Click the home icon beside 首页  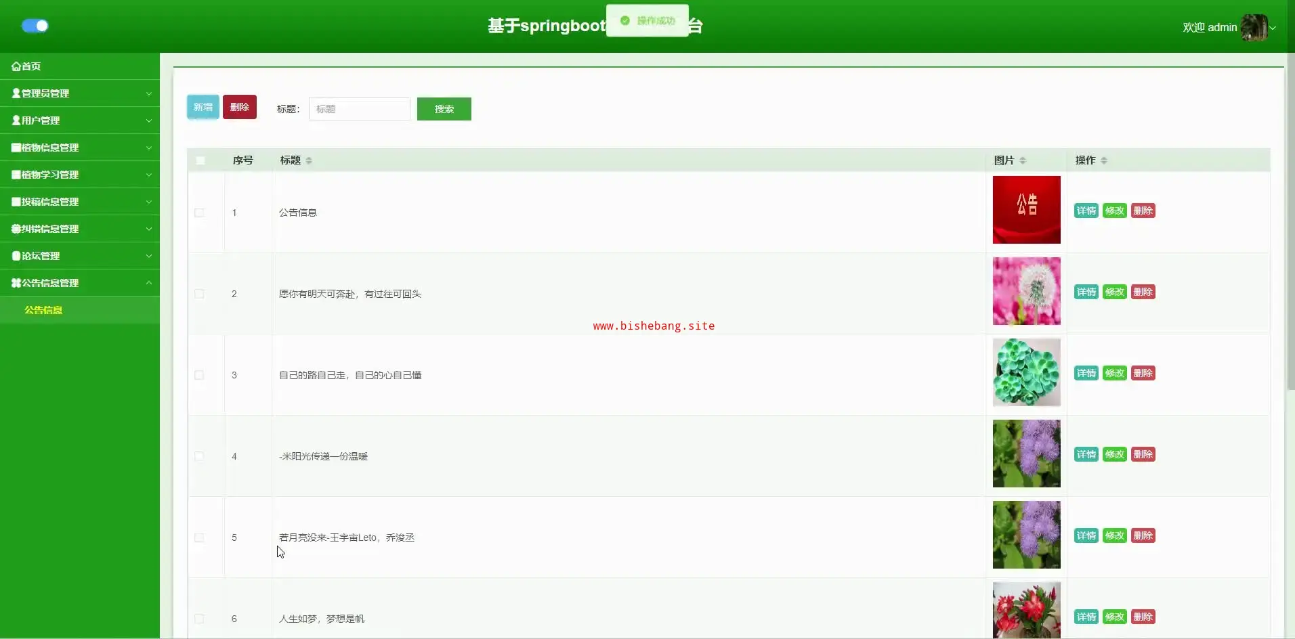tap(16, 66)
